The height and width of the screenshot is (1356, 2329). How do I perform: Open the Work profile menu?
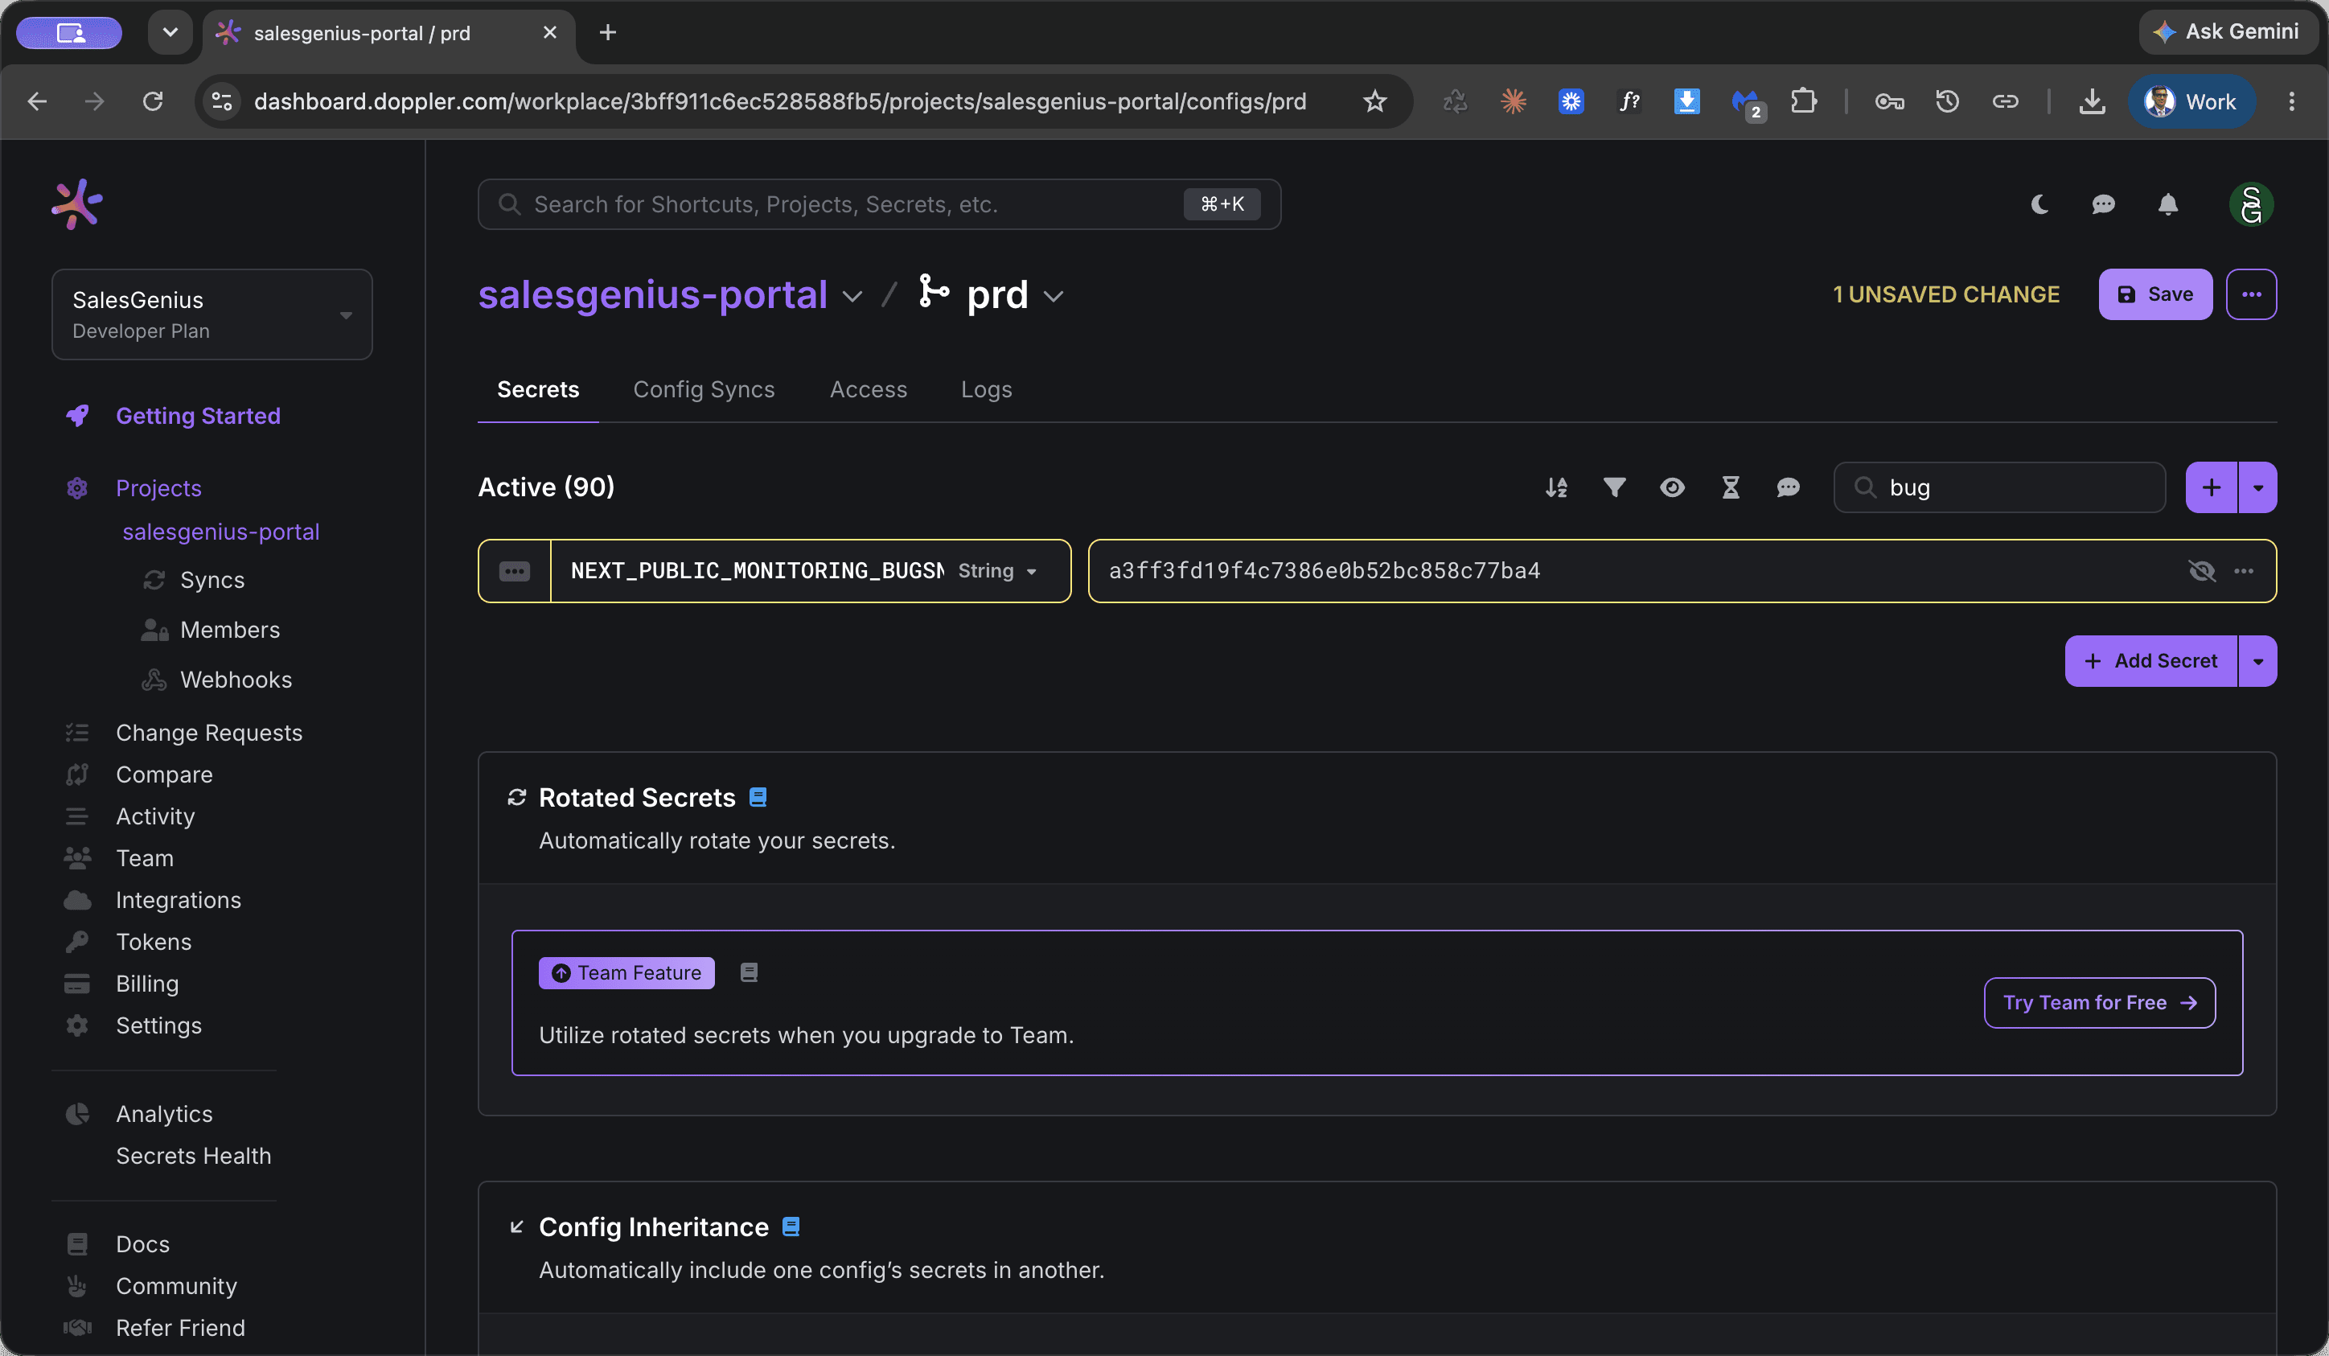(x=2191, y=101)
